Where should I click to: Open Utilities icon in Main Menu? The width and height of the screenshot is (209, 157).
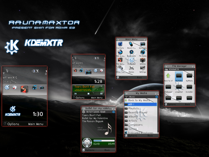pyautogui.click(x=143, y=60)
